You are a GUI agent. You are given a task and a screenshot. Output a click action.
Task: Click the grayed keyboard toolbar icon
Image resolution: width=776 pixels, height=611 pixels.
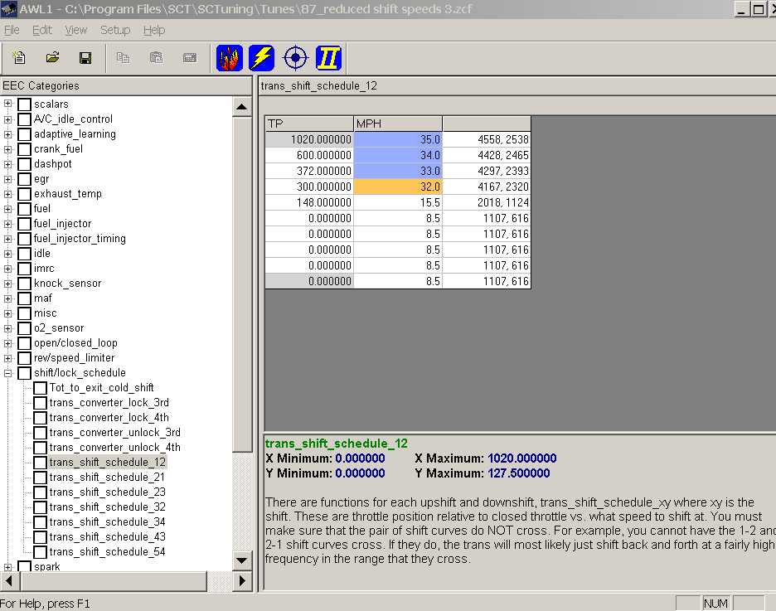190,58
